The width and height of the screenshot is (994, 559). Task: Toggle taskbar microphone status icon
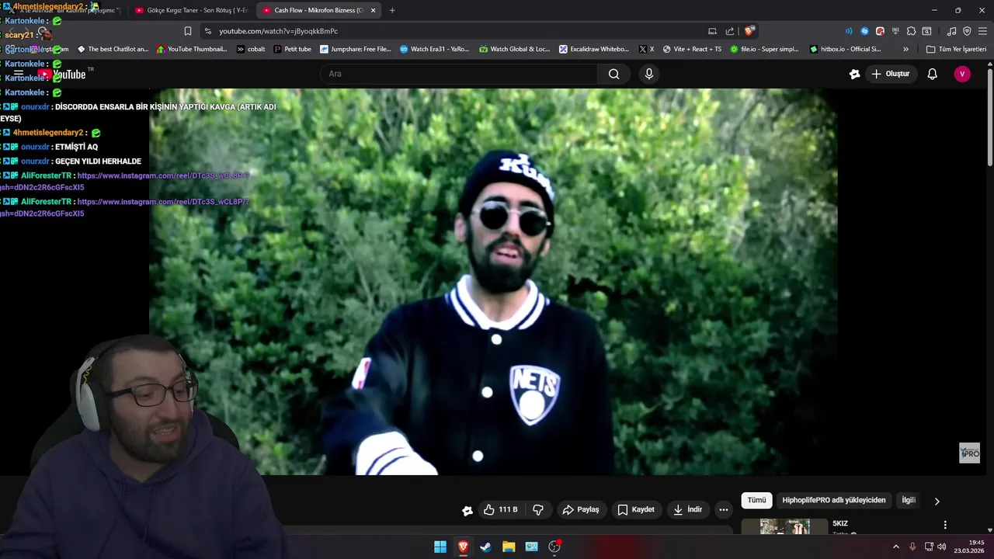912,547
